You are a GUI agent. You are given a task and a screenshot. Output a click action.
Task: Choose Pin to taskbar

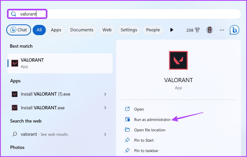coord(146,151)
